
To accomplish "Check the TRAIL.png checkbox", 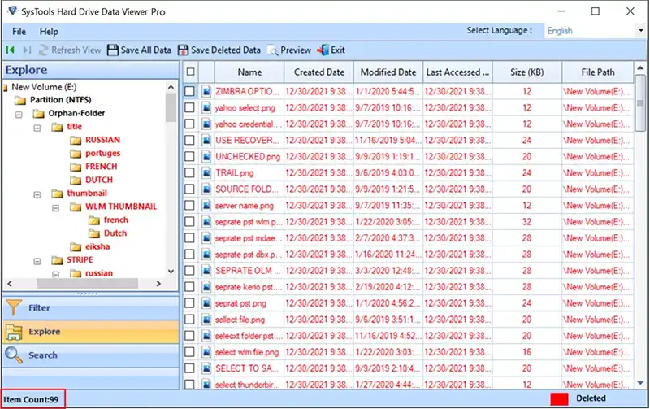I will 189,173.
